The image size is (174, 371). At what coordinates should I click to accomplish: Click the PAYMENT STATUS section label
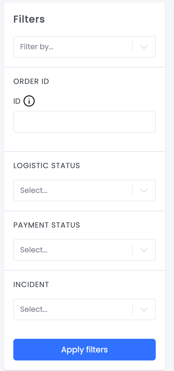pyautogui.click(x=47, y=225)
